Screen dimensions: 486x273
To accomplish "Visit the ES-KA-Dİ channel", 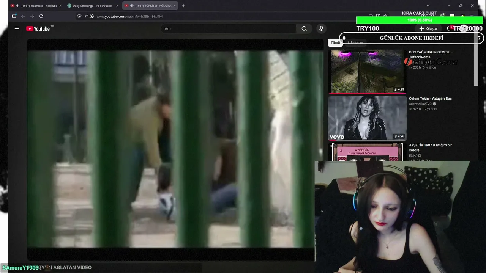I will tap(416, 156).
